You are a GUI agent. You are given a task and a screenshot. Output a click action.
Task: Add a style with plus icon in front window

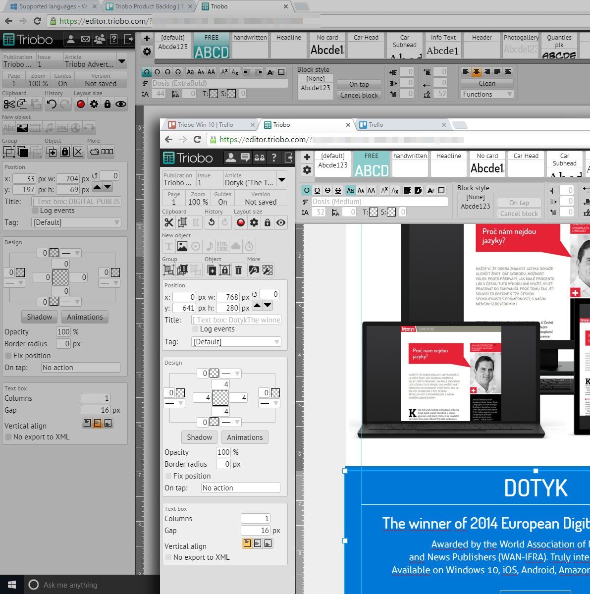click(307, 157)
